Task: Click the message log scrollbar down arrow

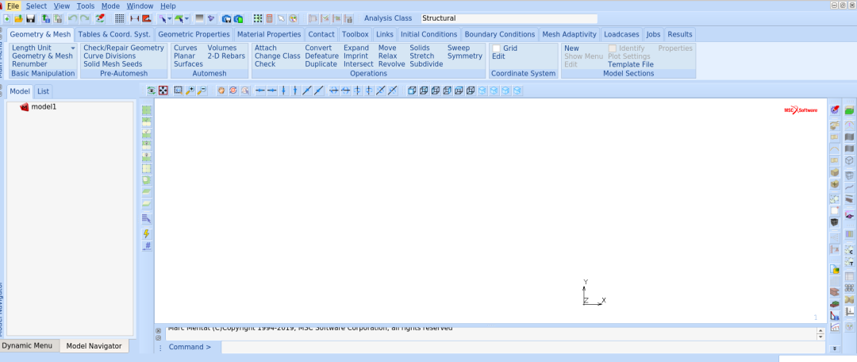Action: tap(820, 337)
